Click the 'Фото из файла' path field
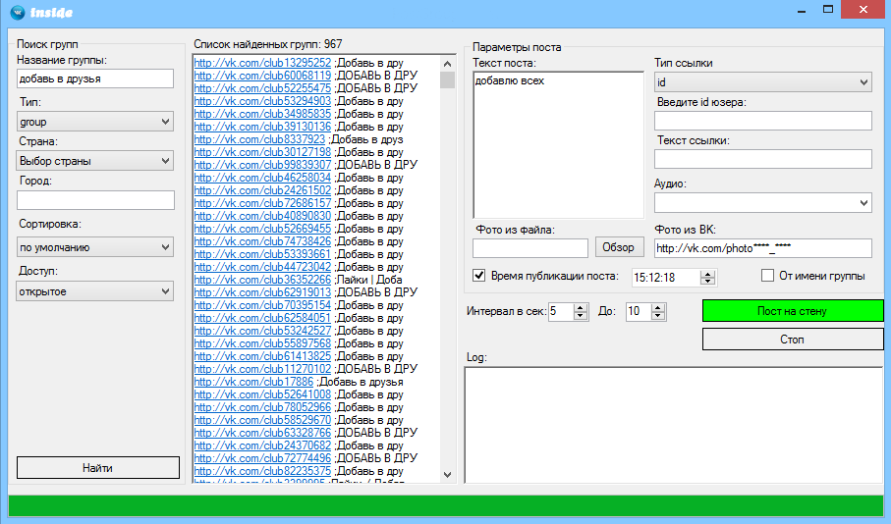The image size is (891, 524). [530, 248]
